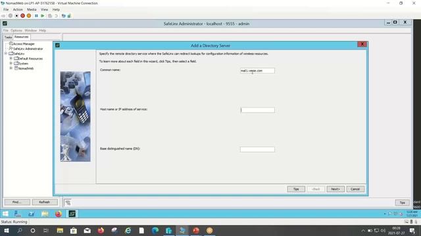Open the red app on host taskbar

(196, 230)
